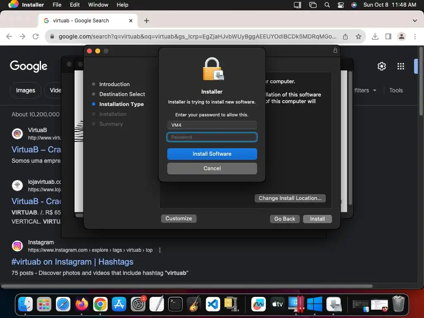The image size is (424, 318).
Task: Open the Chrome profile avatar
Action: pos(402,36)
